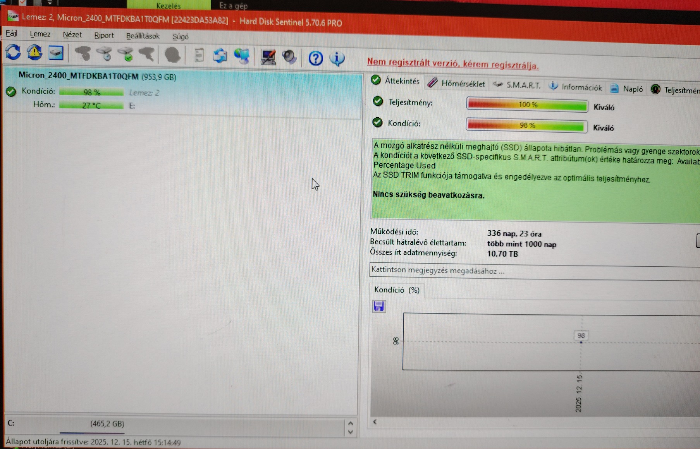Click the 'Kiváló' label beside Teljesítmény bar
Viewport: 700px width, 449px height.
[x=604, y=107]
